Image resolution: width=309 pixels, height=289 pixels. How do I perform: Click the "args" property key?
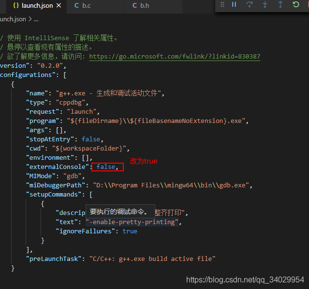[x=37, y=130]
